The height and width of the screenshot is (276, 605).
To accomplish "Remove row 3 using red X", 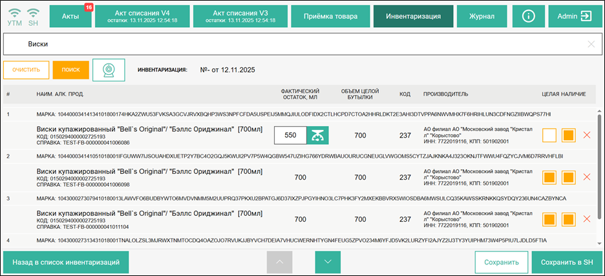I will (x=587, y=219).
